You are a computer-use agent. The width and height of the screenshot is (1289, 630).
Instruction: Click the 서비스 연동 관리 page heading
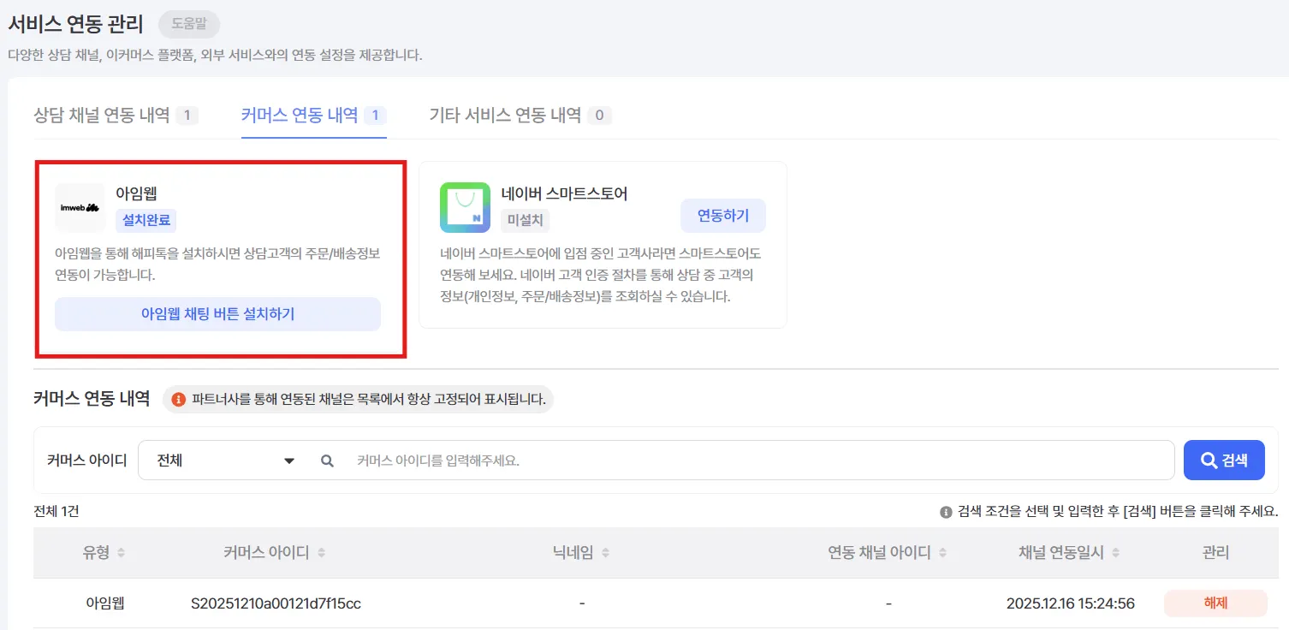(76, 24)
